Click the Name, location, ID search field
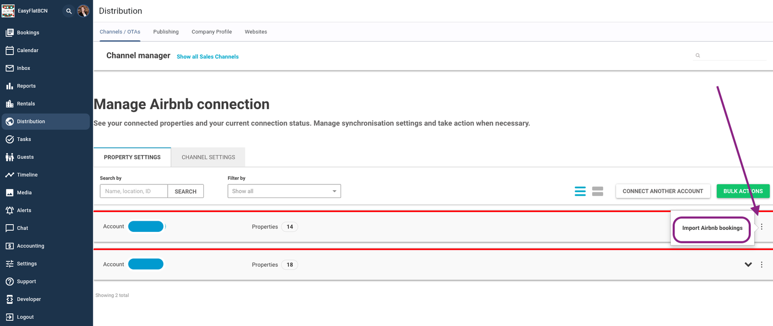Image resolution: width=773 pixels, height=326 pixels. coord(134,191)
